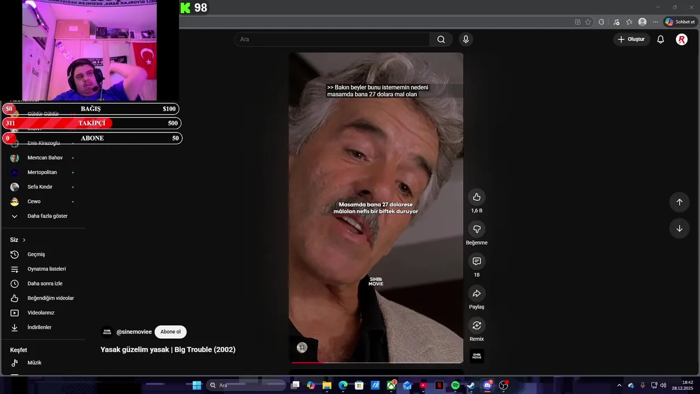Go to the previous short with up arrow
The image size is (700, 394).
point(679,202)
